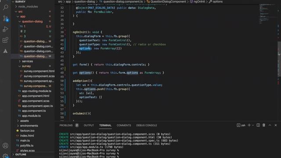
Task: Open the Accounts menu icon
Action: coord(5,145)
